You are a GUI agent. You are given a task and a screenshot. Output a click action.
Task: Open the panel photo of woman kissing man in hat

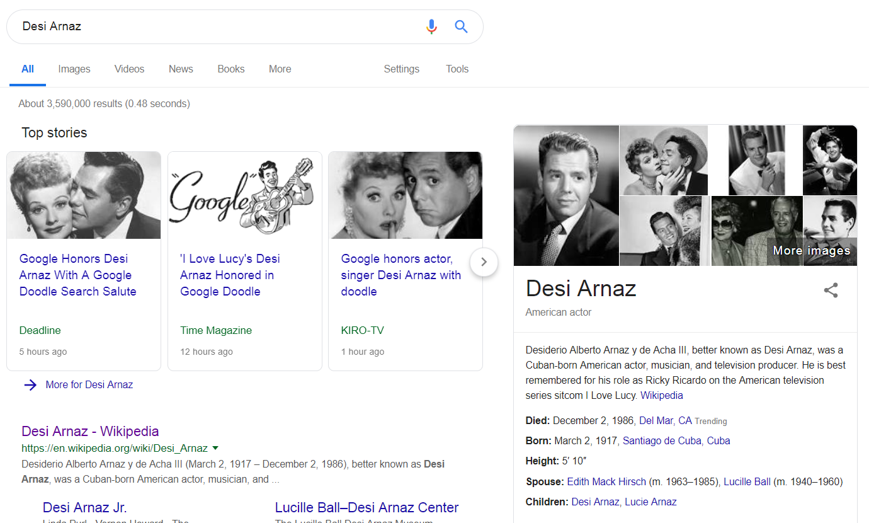pos(664,160)
